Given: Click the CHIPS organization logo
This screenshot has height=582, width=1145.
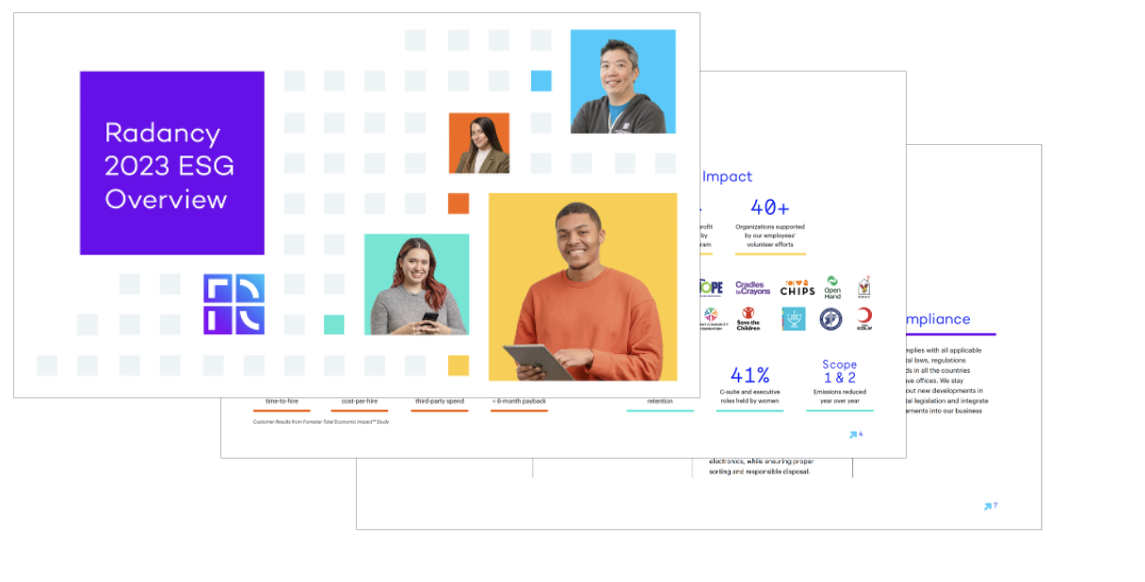Looking at the screenshot, I should [798, 287].
